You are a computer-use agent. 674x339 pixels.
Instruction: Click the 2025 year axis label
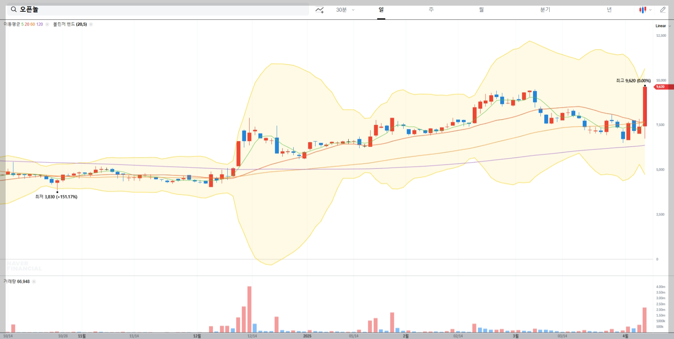coord(307,336)
